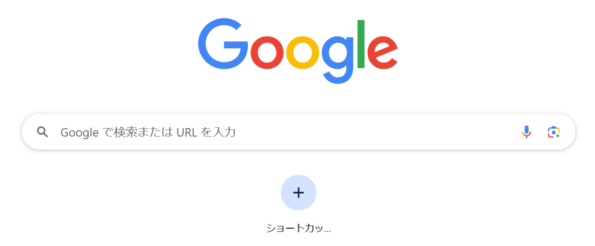The image size is (595, 246).
Task: Click the light blue shortcut circle
Action: [298, 193]
